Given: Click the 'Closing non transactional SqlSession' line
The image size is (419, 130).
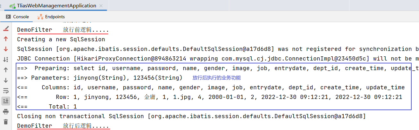Looking at the screenshot, I should [x=191, y=116].
